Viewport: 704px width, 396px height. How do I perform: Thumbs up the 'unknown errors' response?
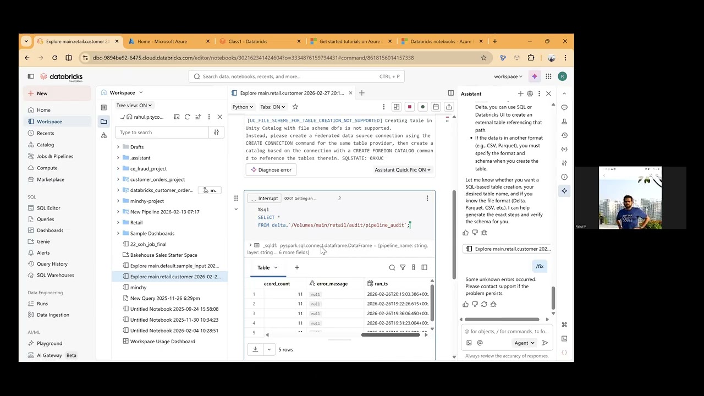(x=466, y=304)
